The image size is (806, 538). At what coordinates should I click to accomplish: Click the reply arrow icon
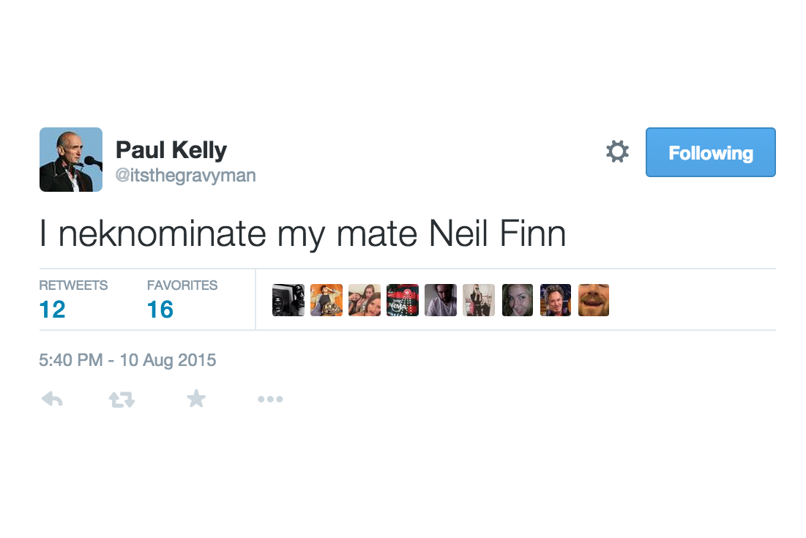(x=52, y=399)
